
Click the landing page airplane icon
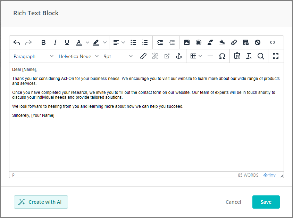pos(222,42)
